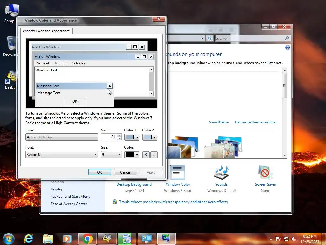This screenshot has height=245, width=326.
Task: Open the Control Panel taskbar icon
Action: (x=146, y=239)
